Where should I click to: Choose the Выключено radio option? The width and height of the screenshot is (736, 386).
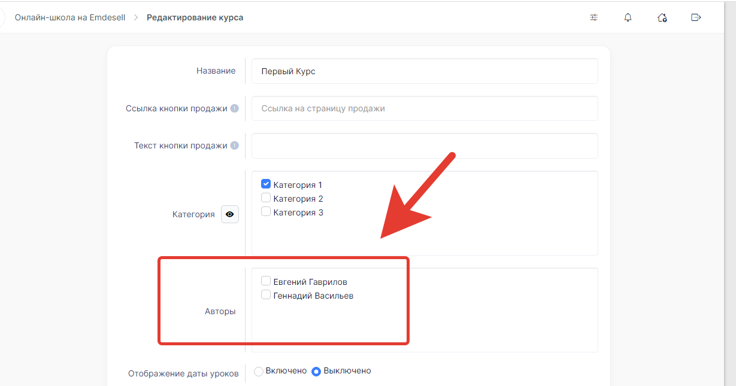(316, 371)
